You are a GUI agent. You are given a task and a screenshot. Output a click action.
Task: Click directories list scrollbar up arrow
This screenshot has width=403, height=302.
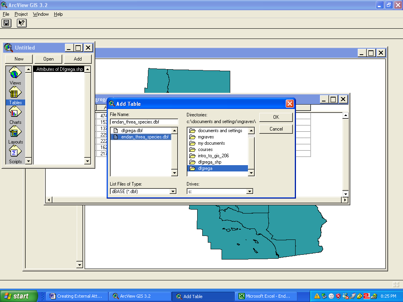(x=251, y=131)
